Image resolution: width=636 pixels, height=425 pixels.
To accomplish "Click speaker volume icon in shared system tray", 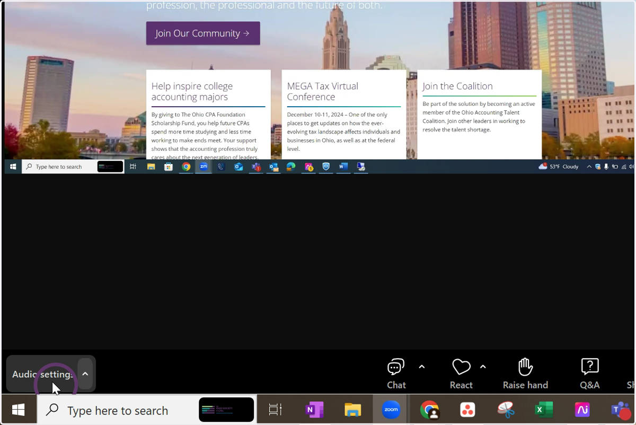I will click(x=631, y=167).
